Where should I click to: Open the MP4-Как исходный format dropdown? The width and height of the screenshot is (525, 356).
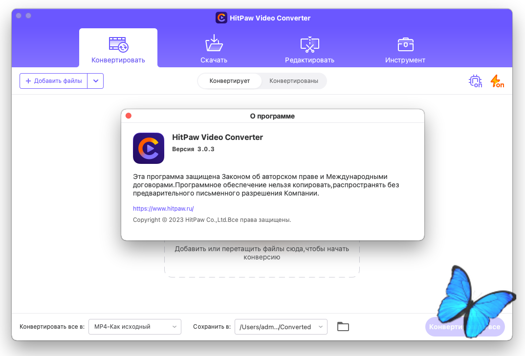135,327
